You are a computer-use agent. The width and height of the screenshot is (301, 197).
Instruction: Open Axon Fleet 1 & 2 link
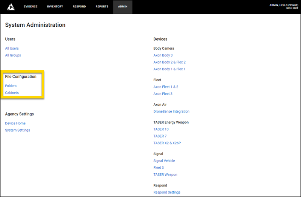tap(166, 87)
